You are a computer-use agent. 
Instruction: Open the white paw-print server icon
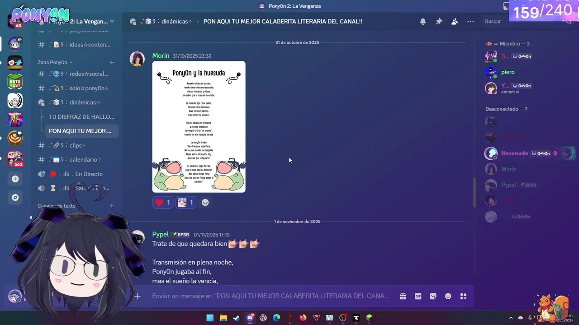pyautogui.click(x=15, y=100)
